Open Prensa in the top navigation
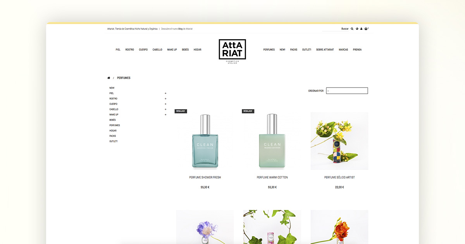Viewport: 465px width, 244px height. [x=357, y=50]
